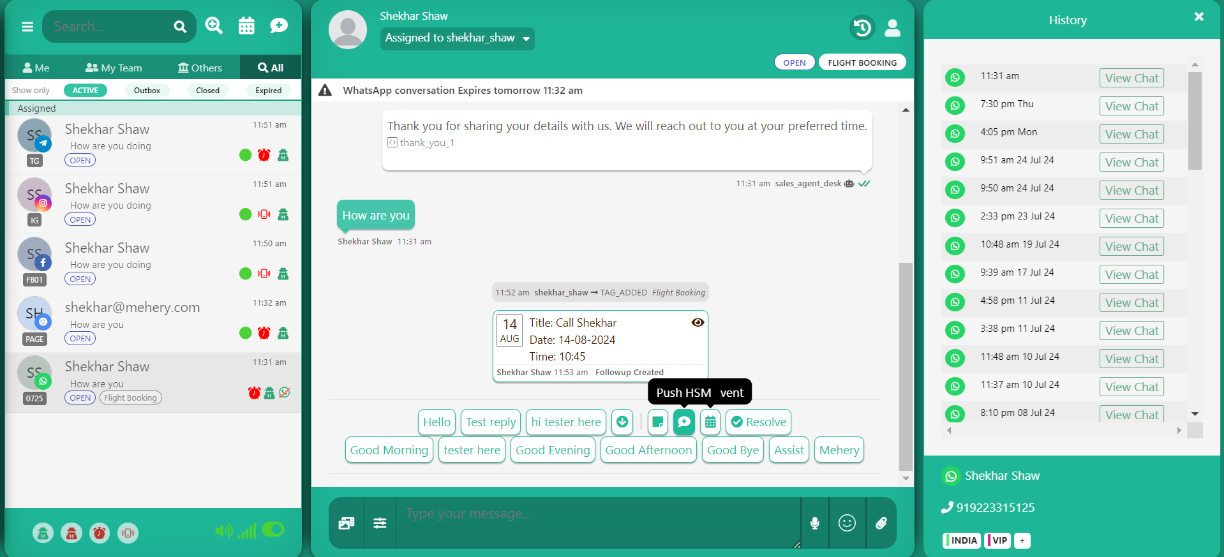Open message options sliders icon

(380, 523)
